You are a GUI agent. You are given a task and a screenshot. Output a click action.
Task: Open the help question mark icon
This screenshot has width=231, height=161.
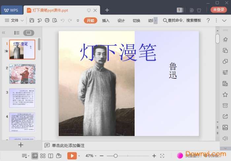(x=208, y=20)
